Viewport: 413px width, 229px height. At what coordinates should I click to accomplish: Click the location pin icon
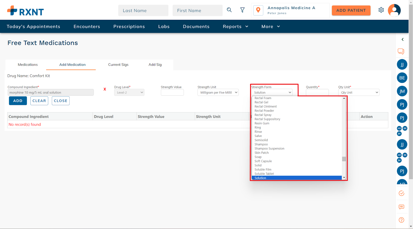[258, 10]
